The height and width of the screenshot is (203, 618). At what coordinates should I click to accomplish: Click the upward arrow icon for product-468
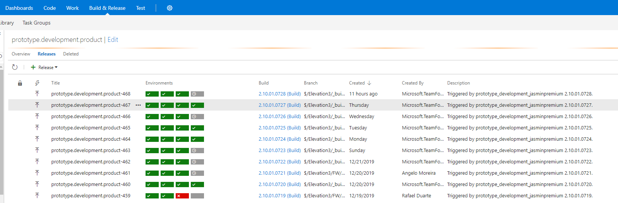(37, 94)
